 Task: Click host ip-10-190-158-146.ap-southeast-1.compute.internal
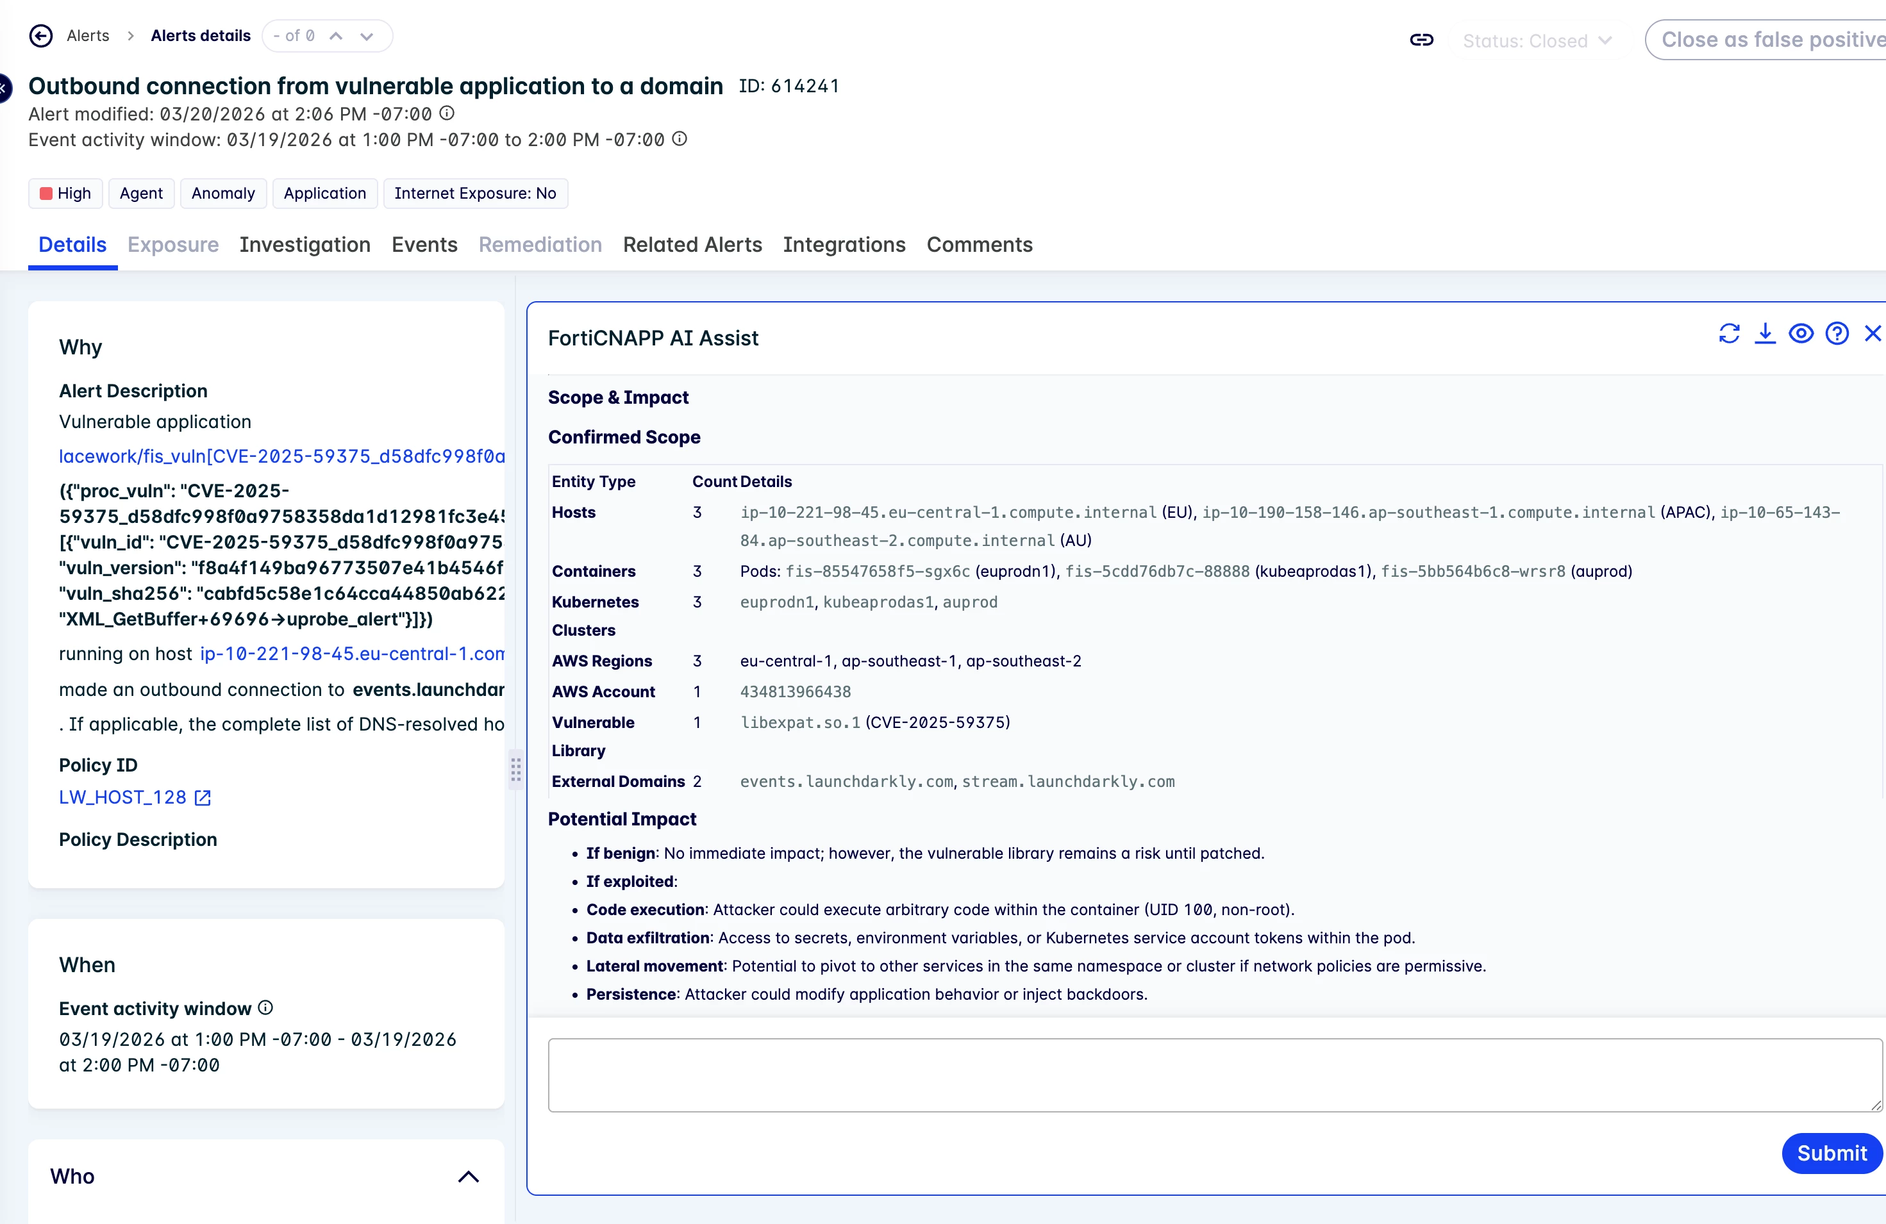pos(1429,513)
